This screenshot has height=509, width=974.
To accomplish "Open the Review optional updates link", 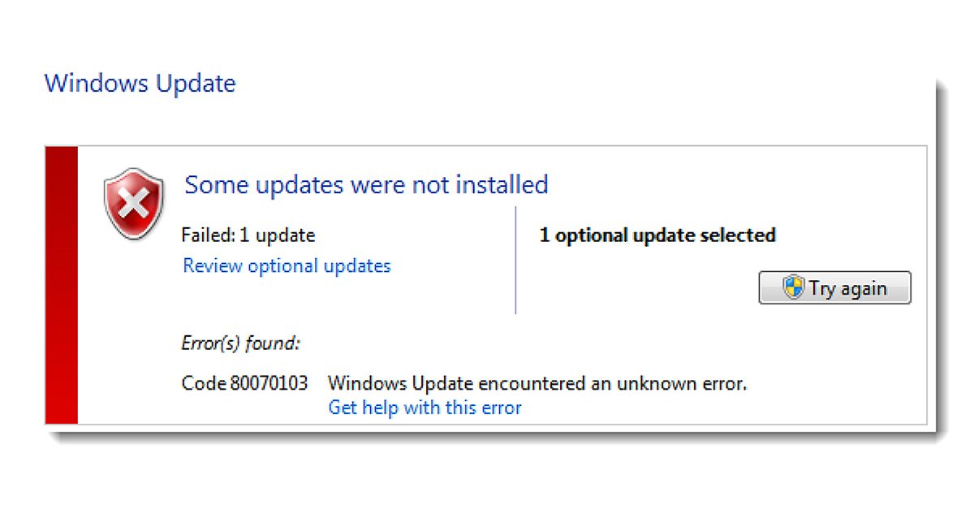I will [x=287, y=266].
